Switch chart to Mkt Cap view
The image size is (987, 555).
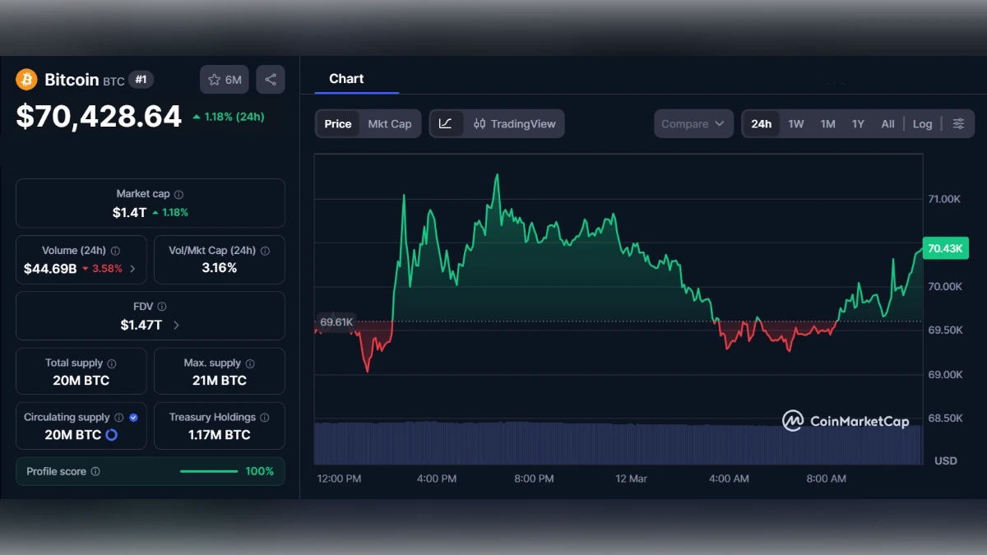[x=390, y=123]
